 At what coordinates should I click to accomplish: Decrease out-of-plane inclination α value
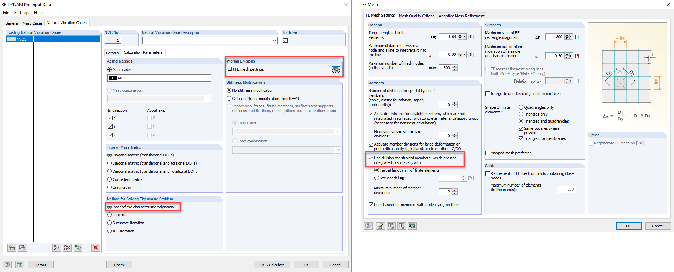(x=566, y=57)
